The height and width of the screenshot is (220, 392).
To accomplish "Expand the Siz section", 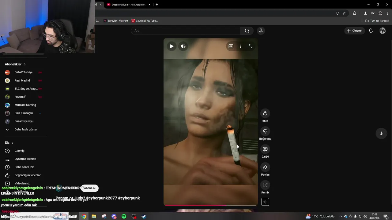I will click(9, 143).
